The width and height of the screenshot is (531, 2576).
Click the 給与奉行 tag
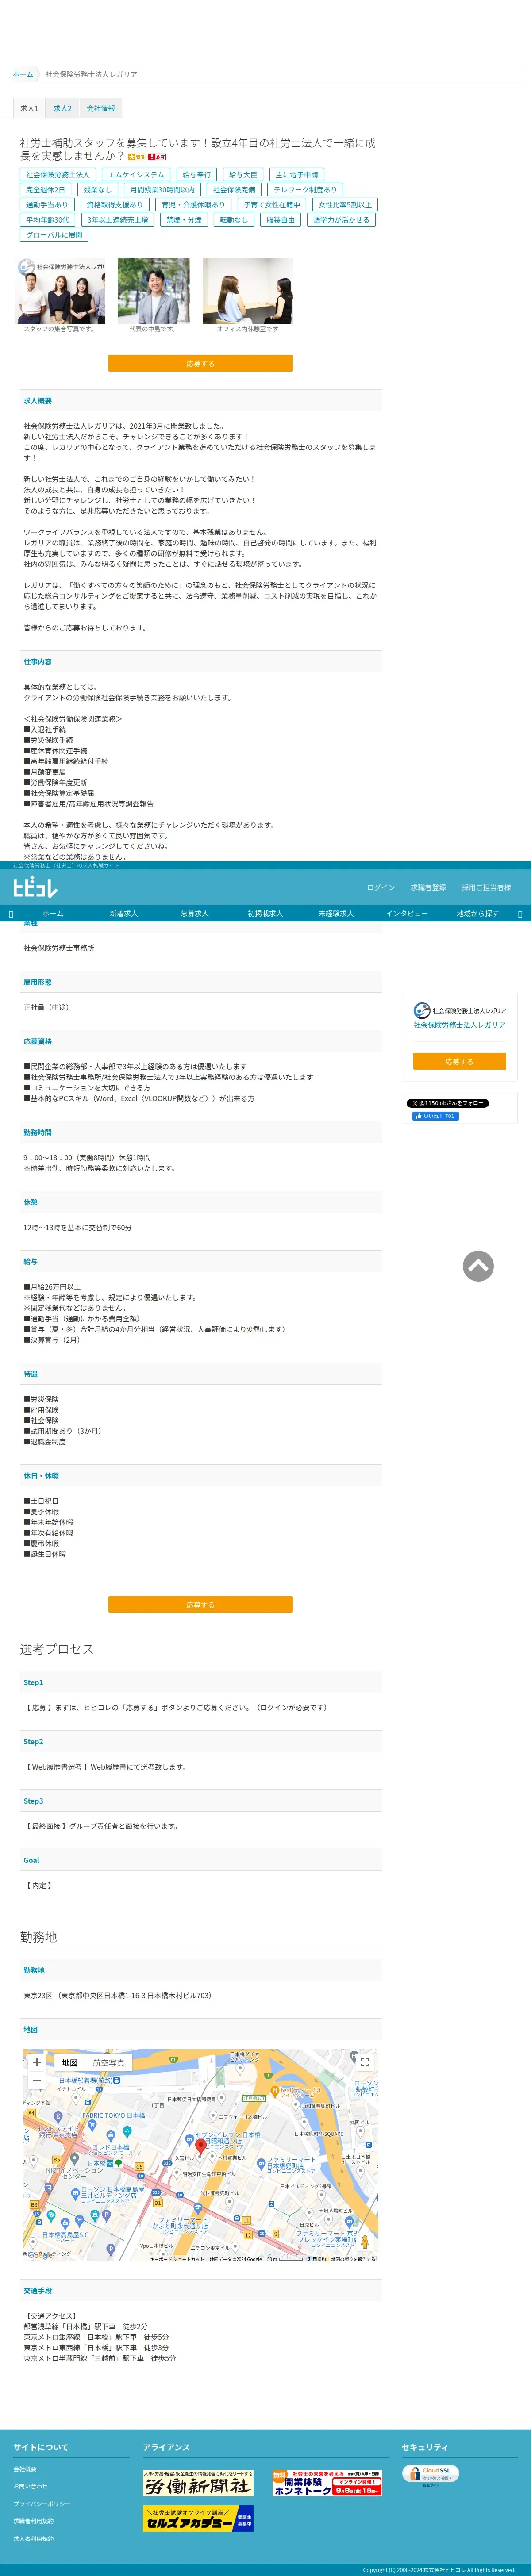[197, 174]
